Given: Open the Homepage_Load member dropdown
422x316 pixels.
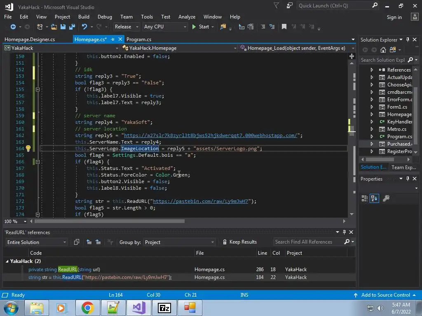Looking at the screenshot, I should pos(298,48).
